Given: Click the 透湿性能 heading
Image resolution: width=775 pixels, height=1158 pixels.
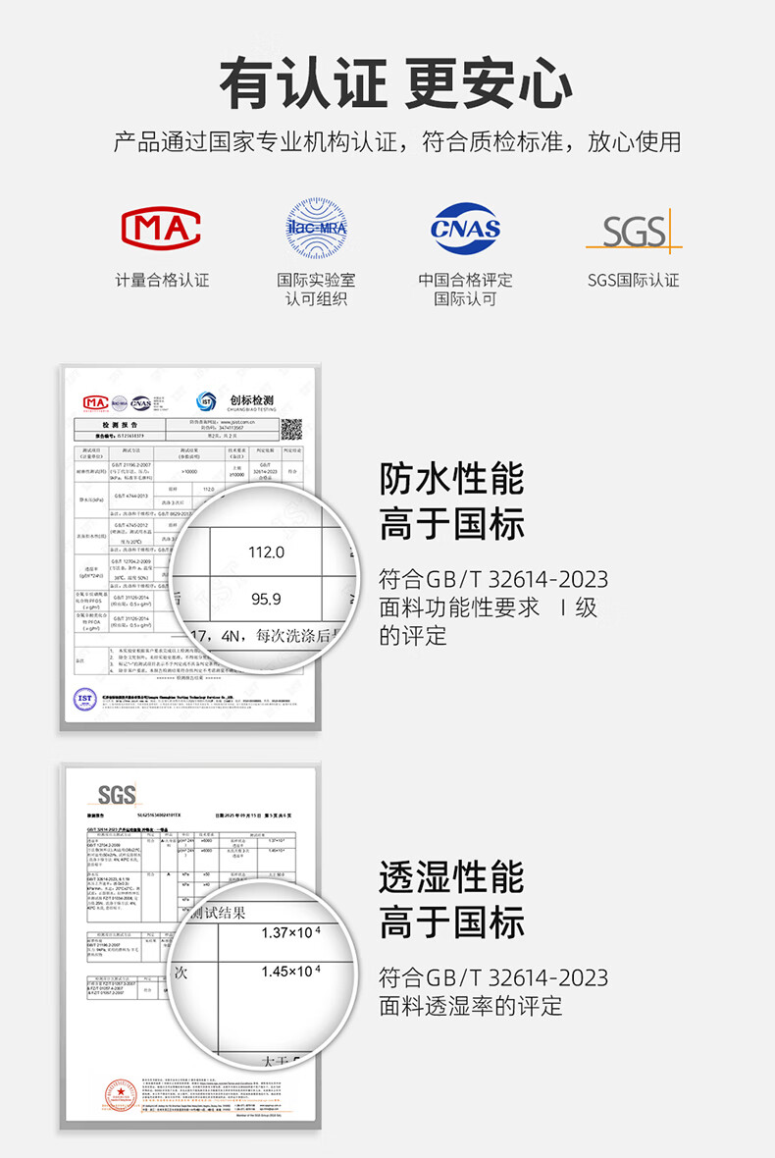Looking at the screenshot, I should tap(451, 877).
